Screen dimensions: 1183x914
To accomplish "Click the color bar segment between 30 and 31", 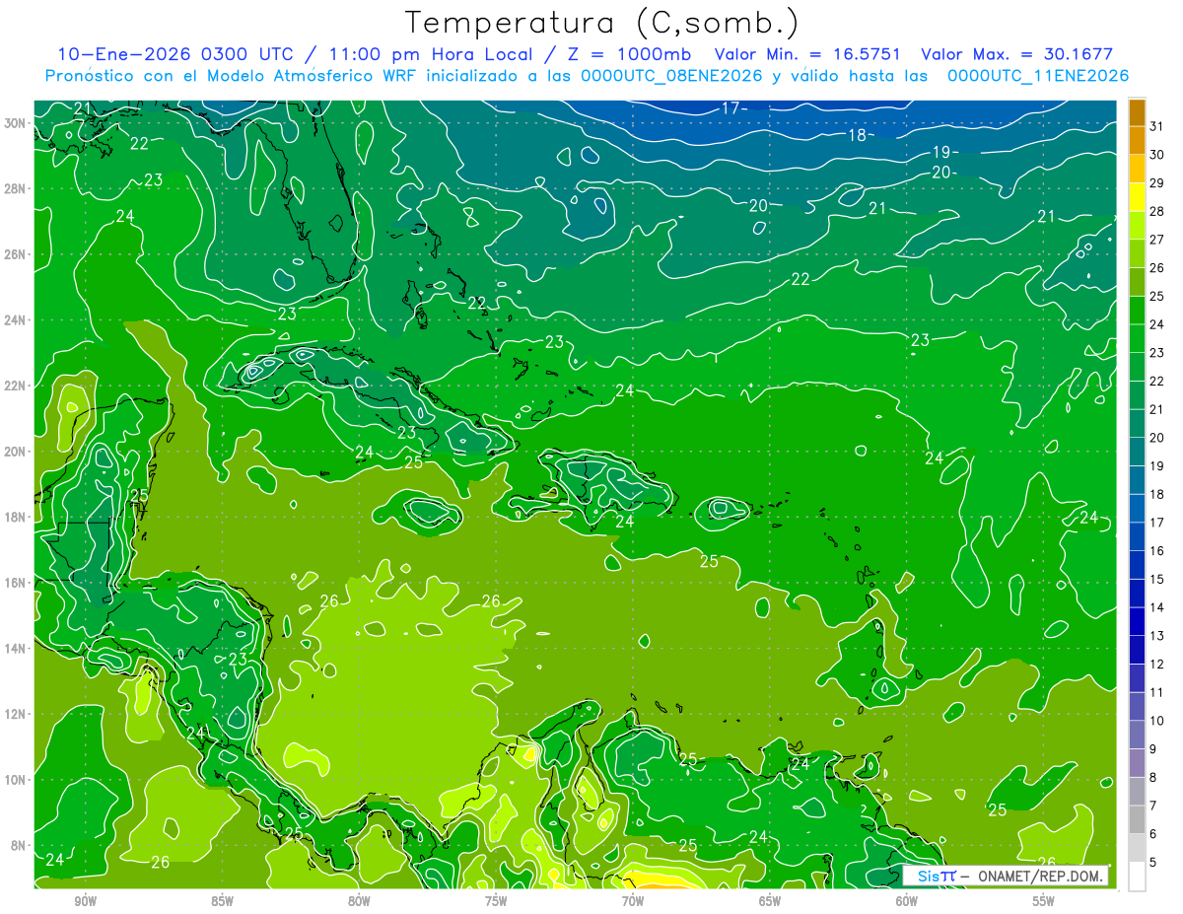I will (1137, 140).
